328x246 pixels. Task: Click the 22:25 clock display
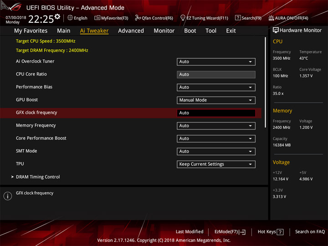pos(41,19)
